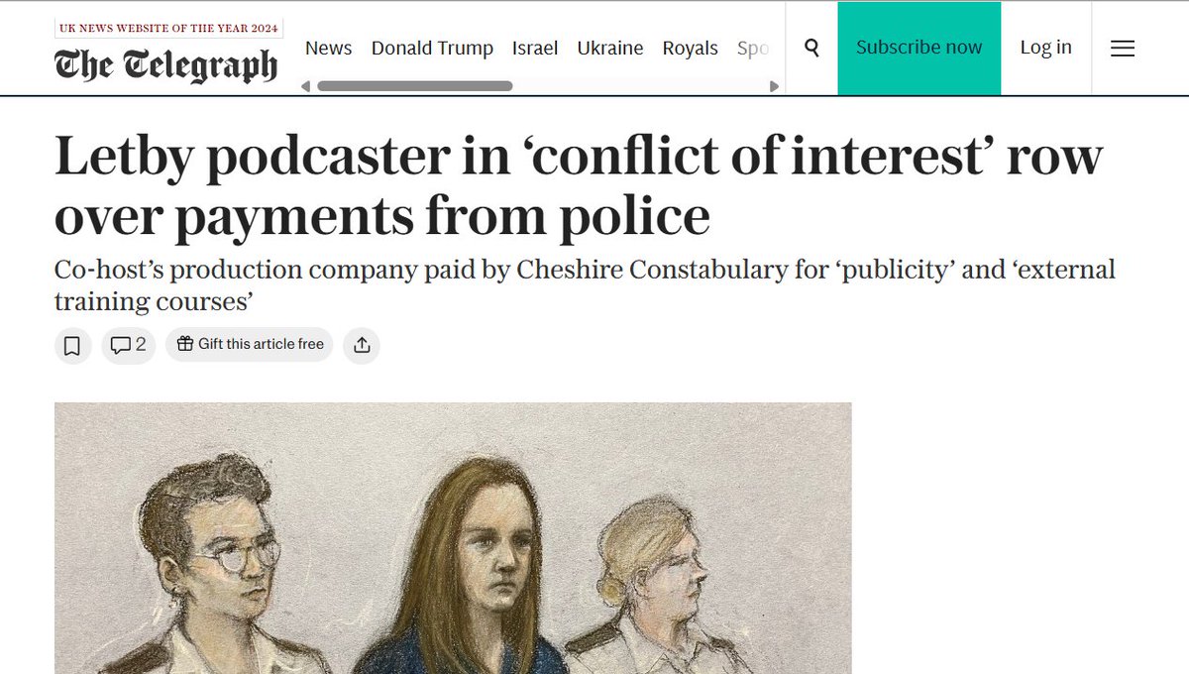Click the nav scrollbar right arrow
Screen dimensions: 1189x674
(774, 86)
